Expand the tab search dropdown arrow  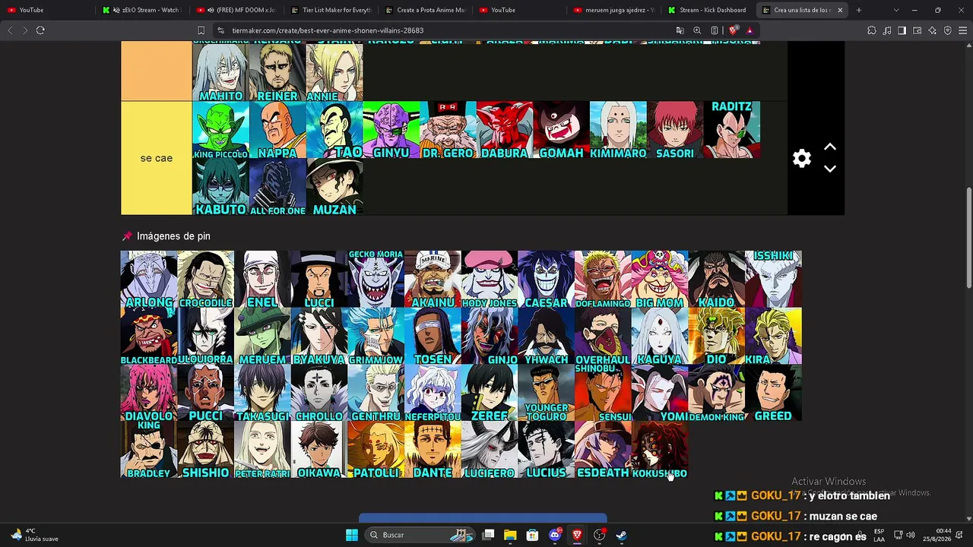[x=896, y=10]
